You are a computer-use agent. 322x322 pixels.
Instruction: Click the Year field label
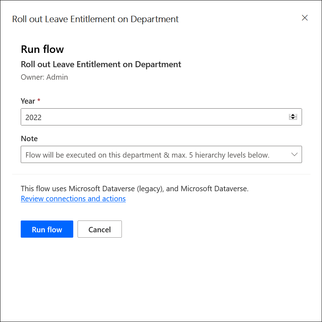tap(28, 101)
